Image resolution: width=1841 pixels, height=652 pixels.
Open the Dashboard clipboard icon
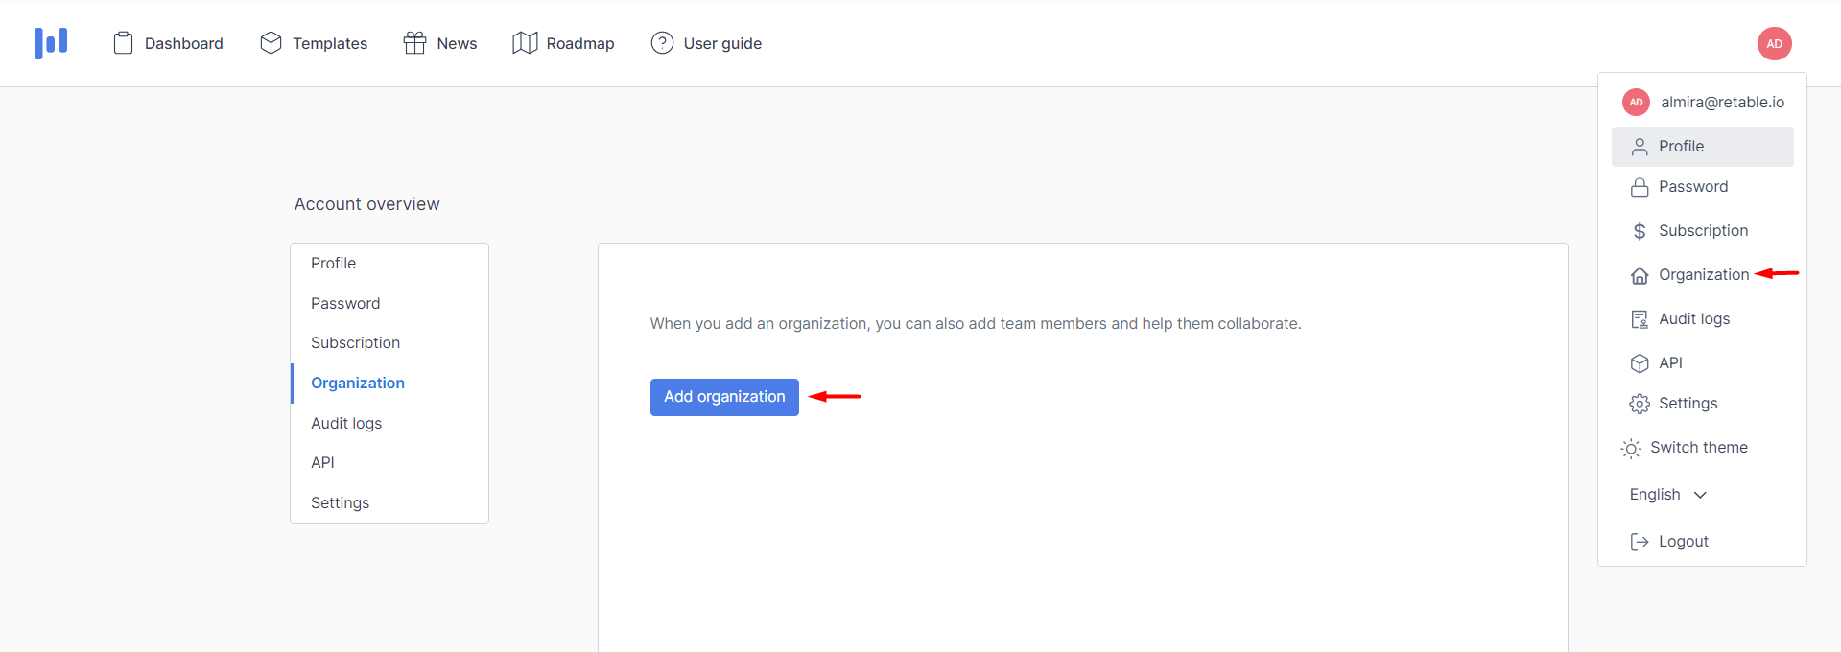(123, 43)
